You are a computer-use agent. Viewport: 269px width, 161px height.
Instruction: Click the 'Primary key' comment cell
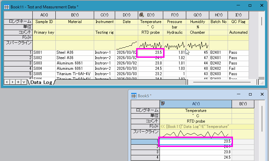click(44, 32)
